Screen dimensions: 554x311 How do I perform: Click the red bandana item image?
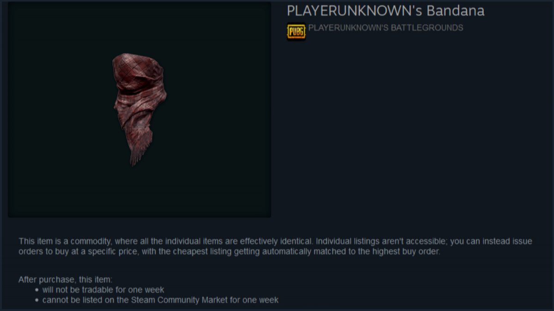coord(139,109)
